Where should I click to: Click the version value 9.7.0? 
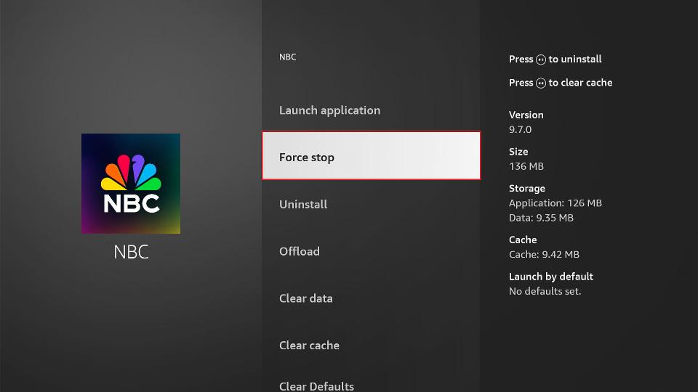coord(520,129)
